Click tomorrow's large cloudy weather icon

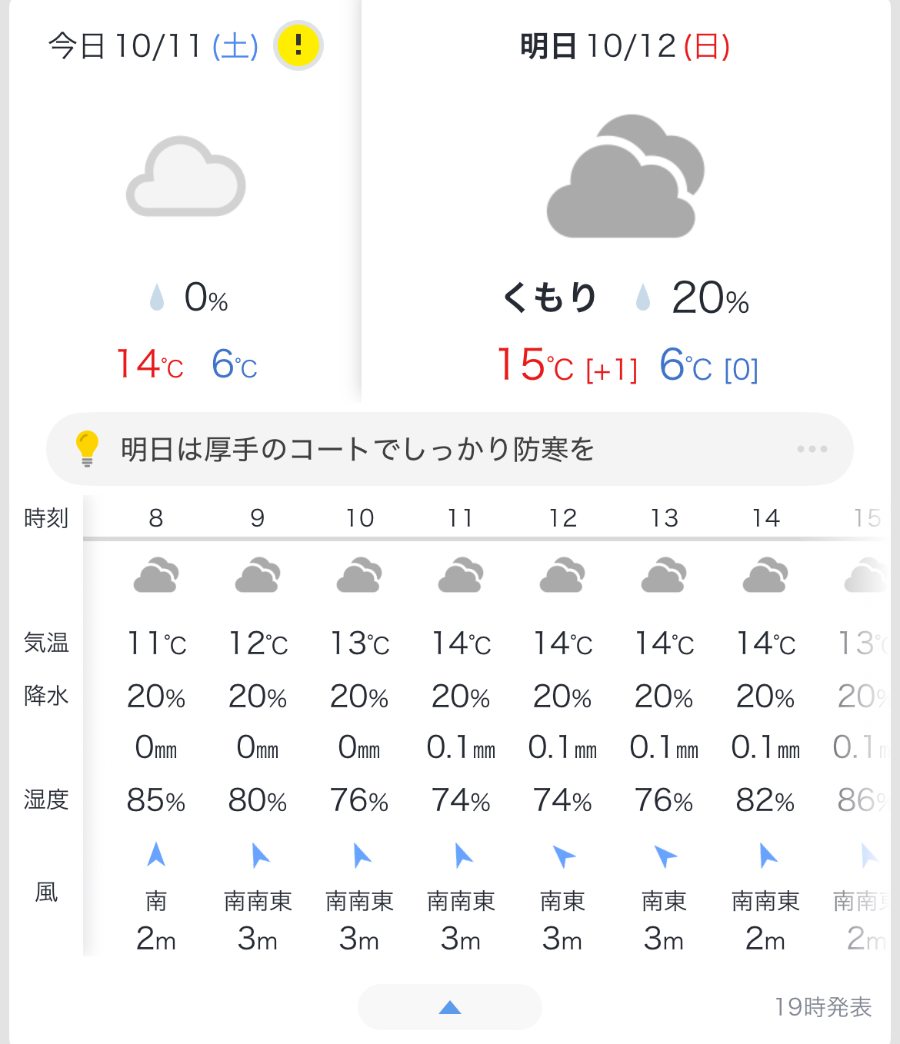pos(625,178)
